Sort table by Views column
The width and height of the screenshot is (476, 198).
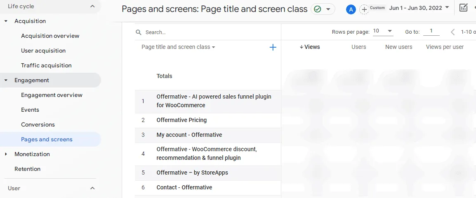310,47
